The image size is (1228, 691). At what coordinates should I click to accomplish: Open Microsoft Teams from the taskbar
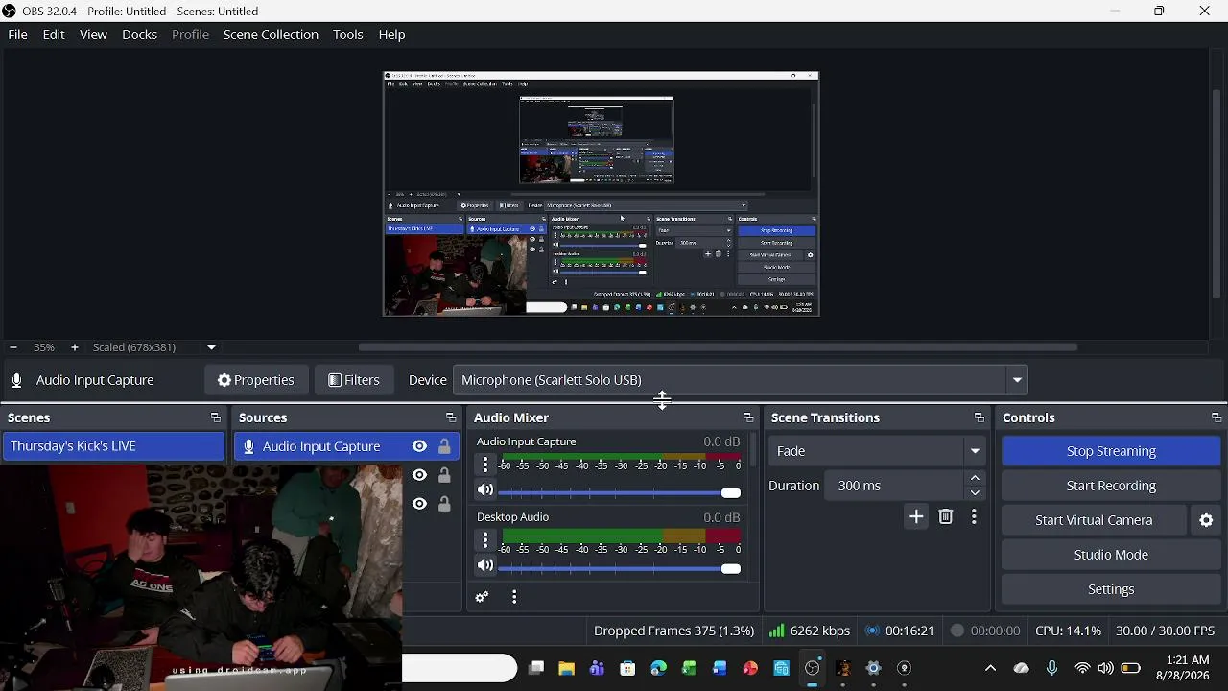coord(598,668)
